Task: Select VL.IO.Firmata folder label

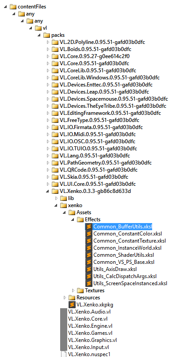Action: pos(101,127)
